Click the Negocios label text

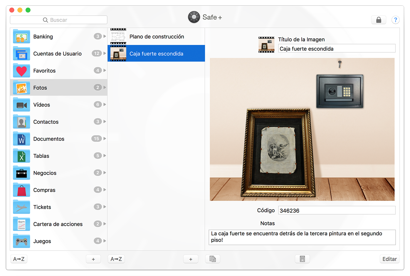coord(45,173)
